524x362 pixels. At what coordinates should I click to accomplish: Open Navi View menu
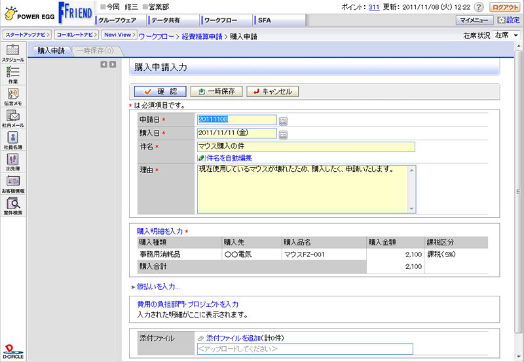click(x=119, y=35)
